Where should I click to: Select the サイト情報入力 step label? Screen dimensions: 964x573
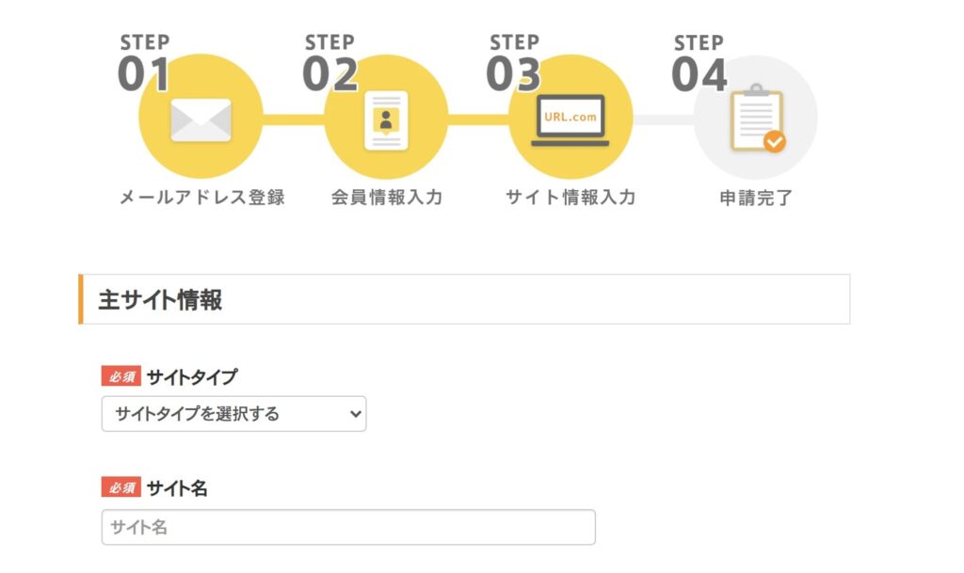tap(570, 198)
